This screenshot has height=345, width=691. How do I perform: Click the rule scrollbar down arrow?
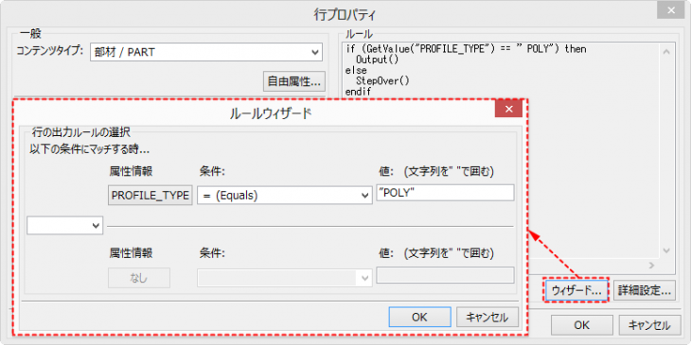point(666,250)
